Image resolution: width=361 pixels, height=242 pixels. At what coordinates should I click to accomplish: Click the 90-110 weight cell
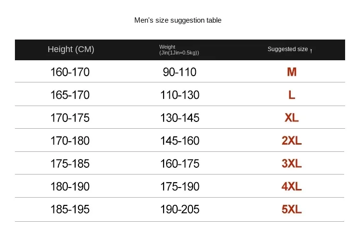pyautogui.click(x=180, y=72)
